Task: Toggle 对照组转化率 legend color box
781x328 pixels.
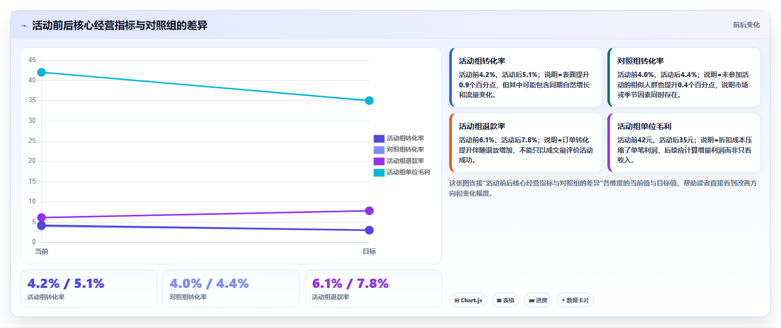Action: (x=379, y=150)
